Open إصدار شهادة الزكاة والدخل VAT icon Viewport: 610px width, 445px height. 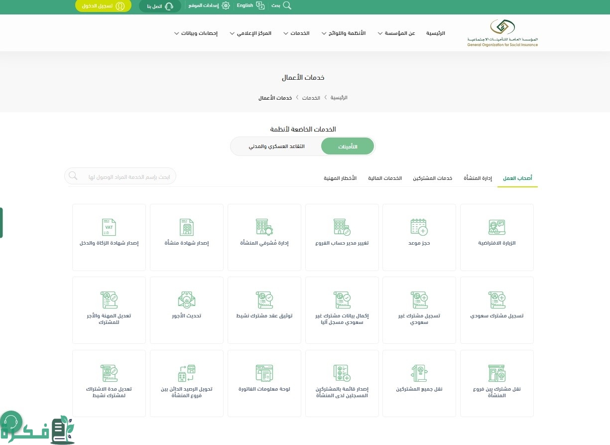click(109, 227)
